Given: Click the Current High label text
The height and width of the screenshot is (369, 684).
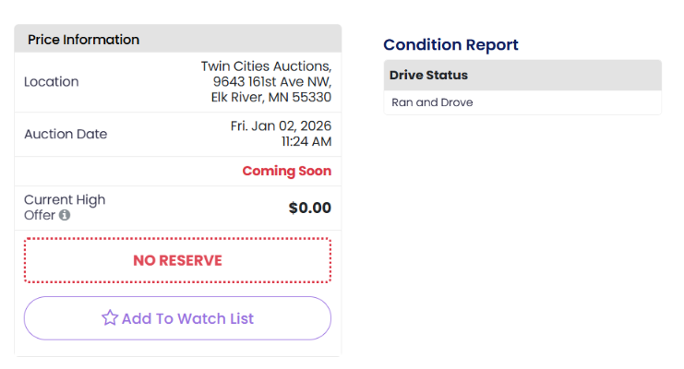Looking at the screenshot, I should pos(65,200).
